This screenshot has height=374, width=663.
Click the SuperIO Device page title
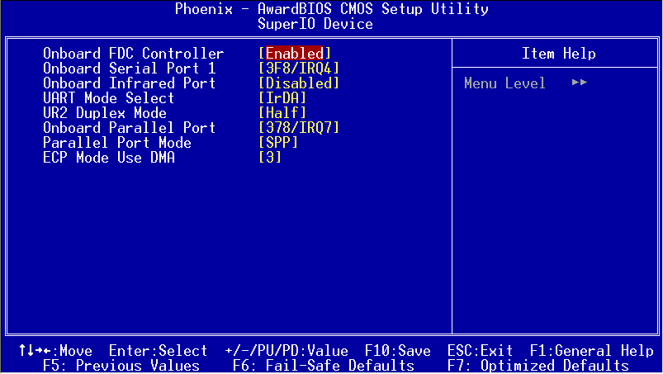tap(315, 24)
